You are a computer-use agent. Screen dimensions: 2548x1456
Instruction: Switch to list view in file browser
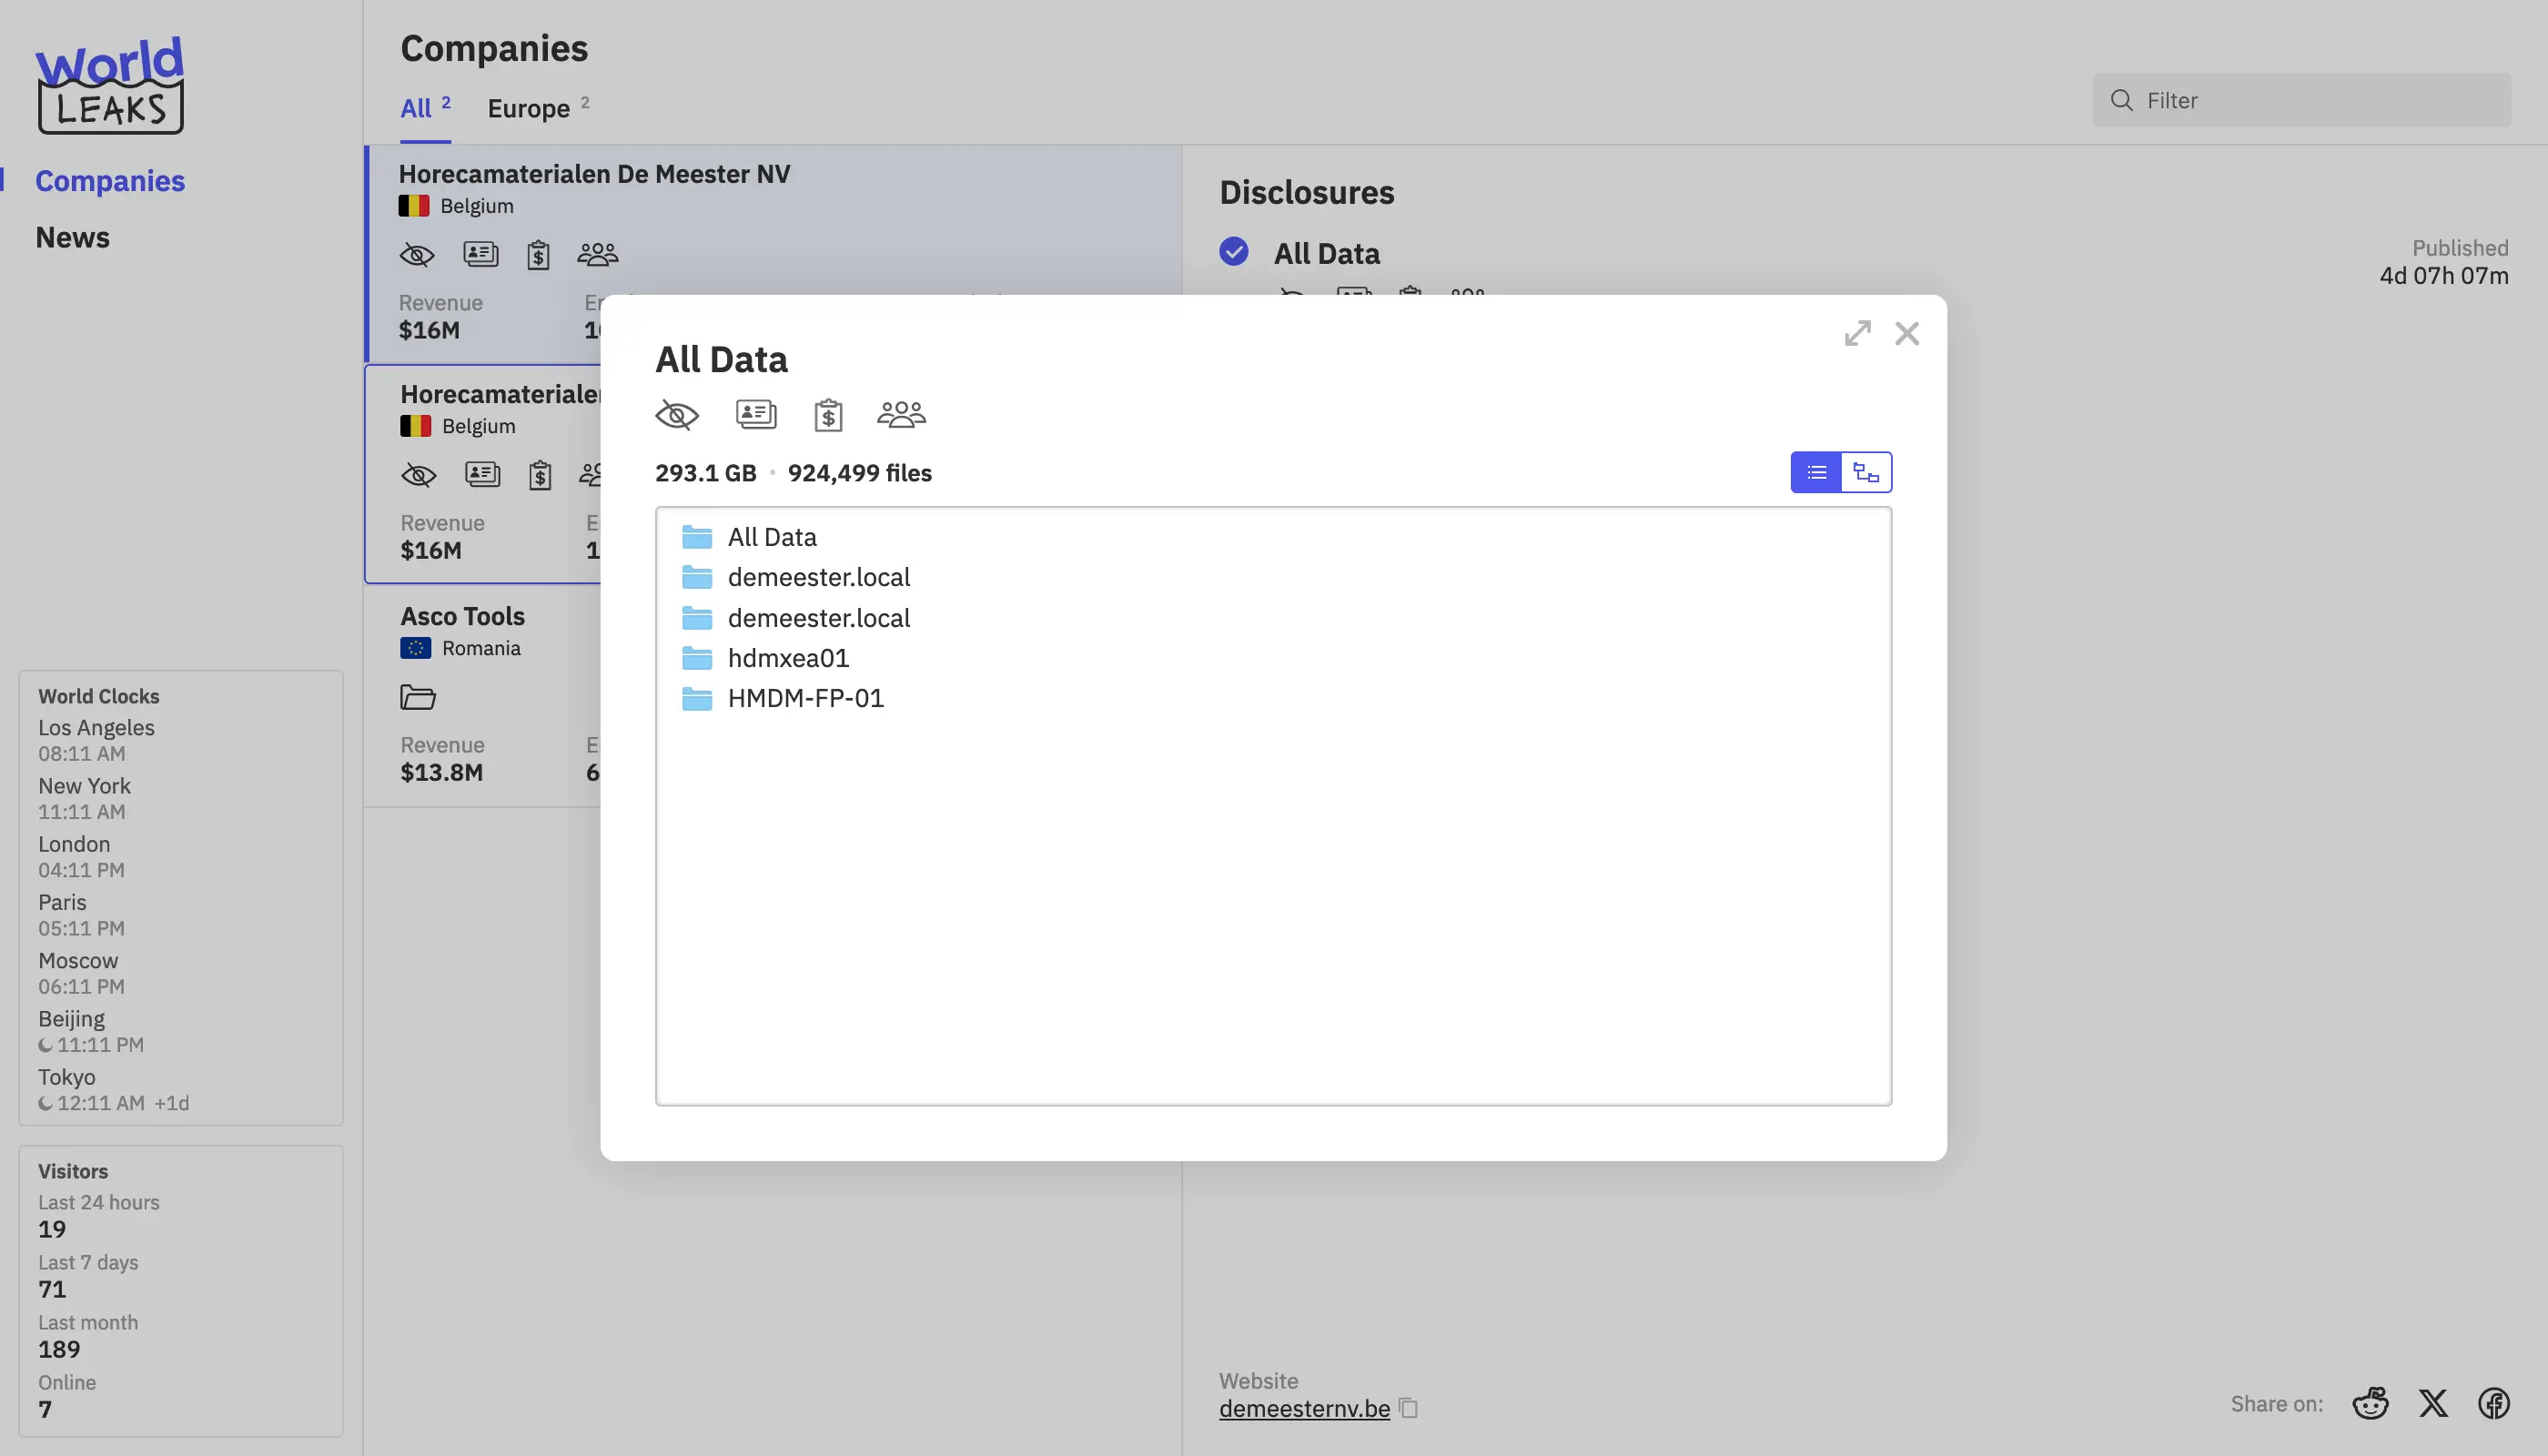pyautogui.click(x=1816, y=472)
